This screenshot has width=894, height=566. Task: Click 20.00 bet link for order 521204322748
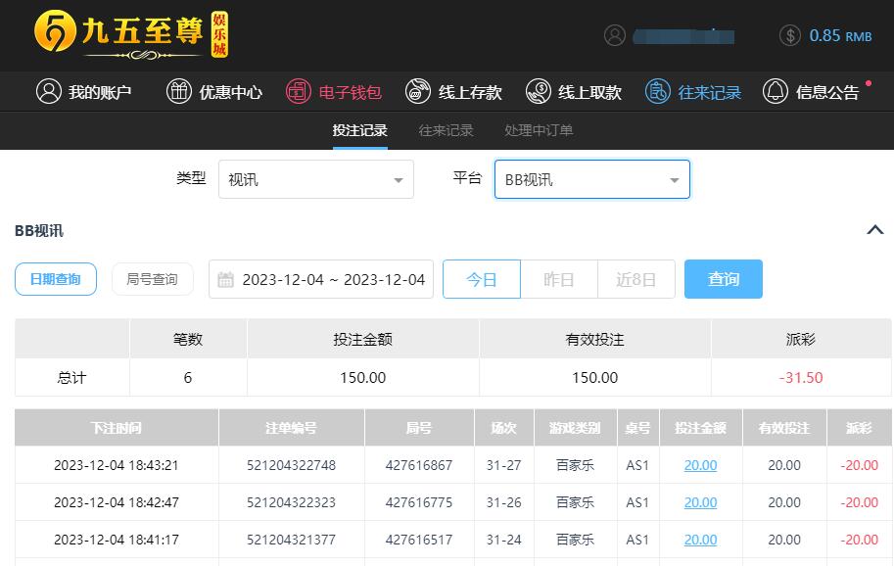[700, 465]
